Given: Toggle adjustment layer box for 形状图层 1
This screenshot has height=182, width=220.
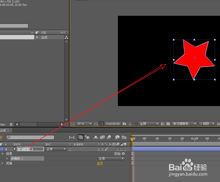Looking at the screenshot, I should (121, 149).
